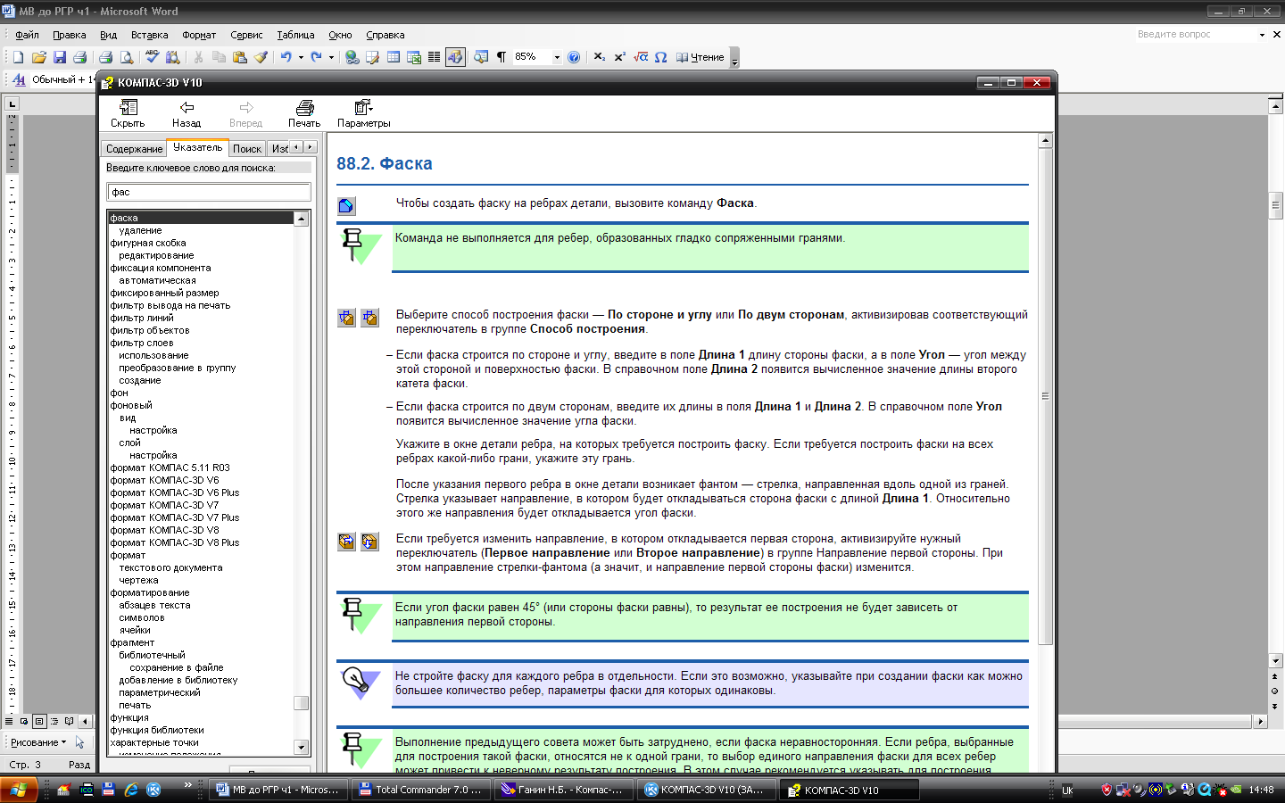
Task: Open the zoom 85% dropdown
Action: 557,57
